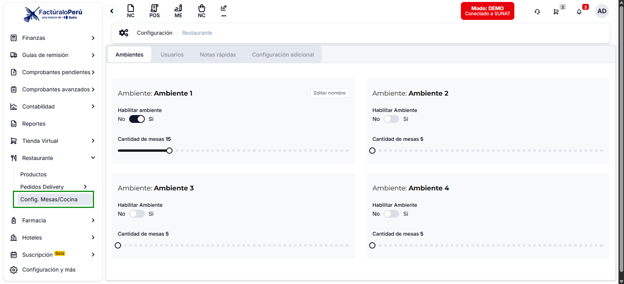The image size is (624, 284).
Task: Open the Productos sidebar item
Action: 34,174
